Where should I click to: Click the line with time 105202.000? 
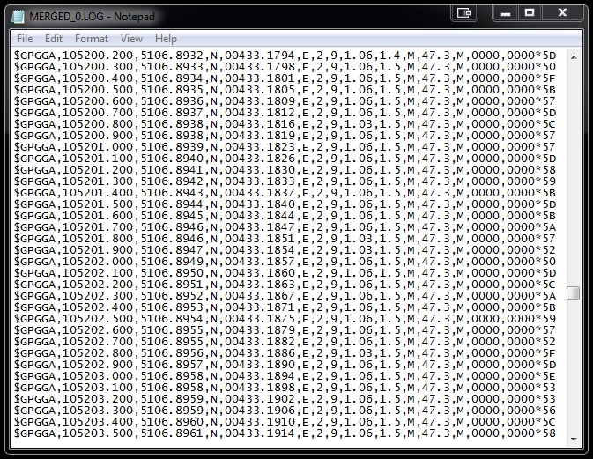pos(285,262)
